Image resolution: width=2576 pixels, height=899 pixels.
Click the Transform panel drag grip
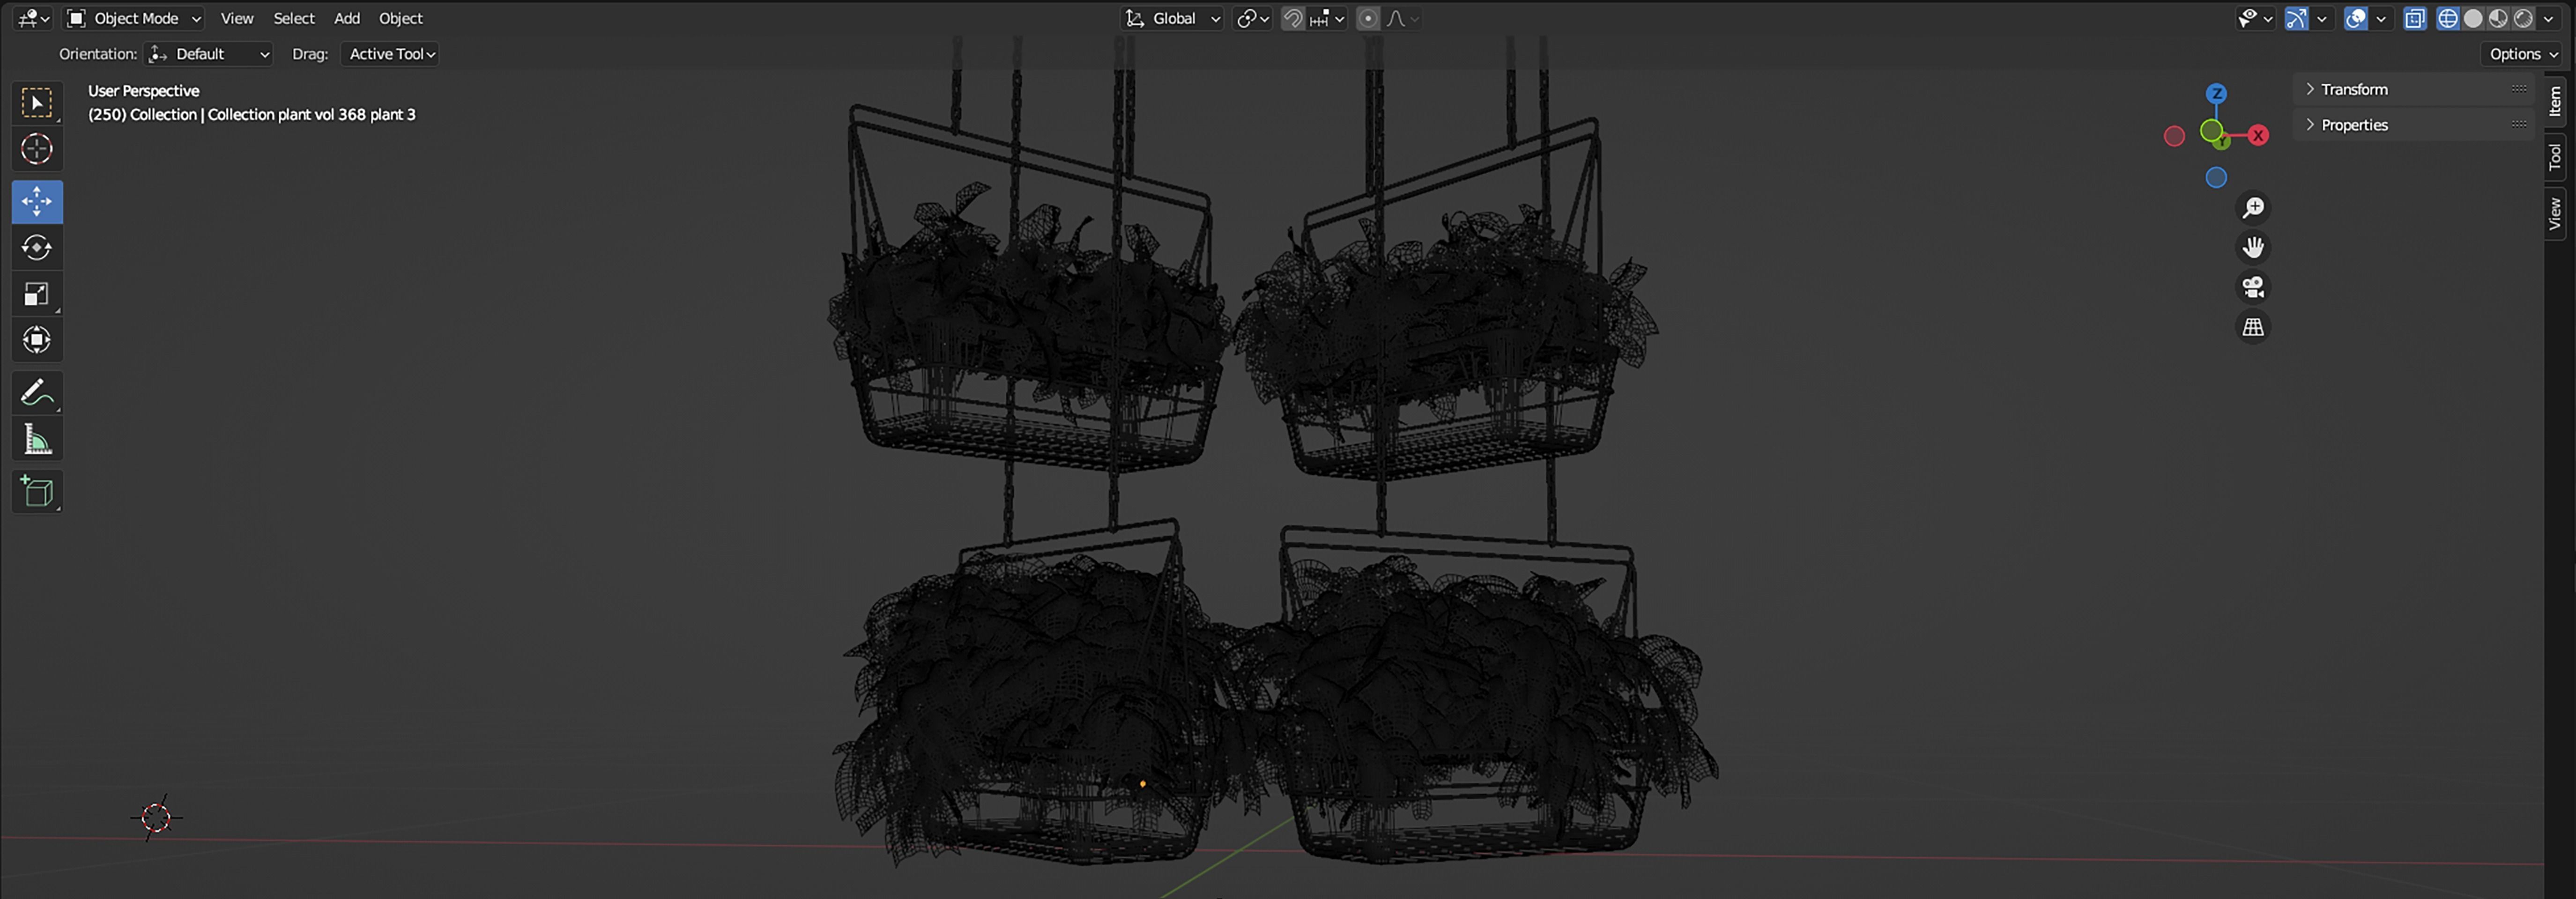point(2518,89)
